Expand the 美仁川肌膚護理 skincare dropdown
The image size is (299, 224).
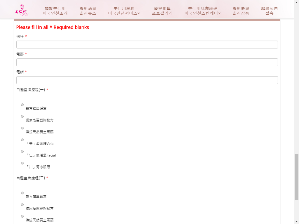tap(203, 11)
